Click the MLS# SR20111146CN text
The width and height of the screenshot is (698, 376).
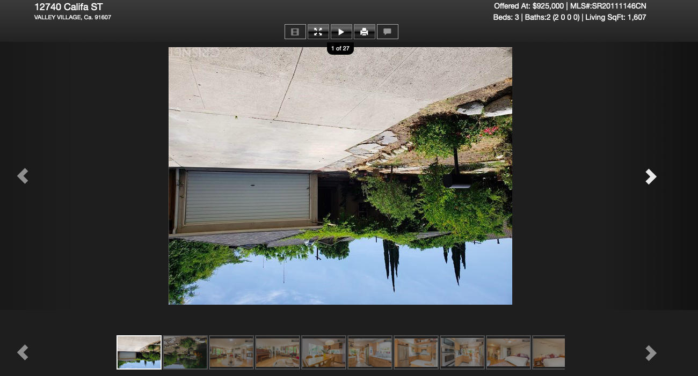608,6
